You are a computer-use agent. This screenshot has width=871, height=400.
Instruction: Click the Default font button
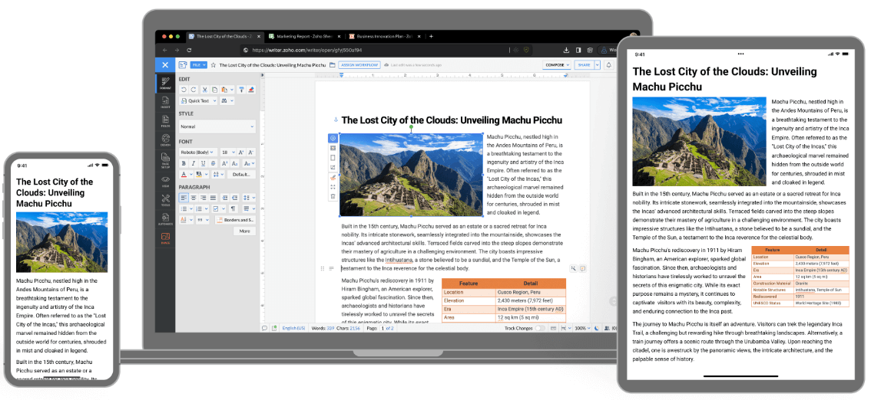pos(241,175)
